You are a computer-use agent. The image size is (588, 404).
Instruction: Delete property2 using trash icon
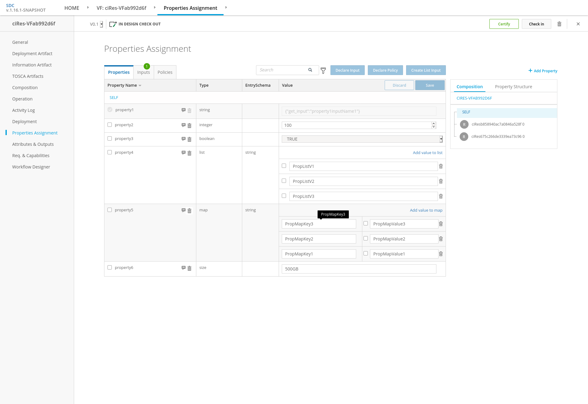pos(189,126)
